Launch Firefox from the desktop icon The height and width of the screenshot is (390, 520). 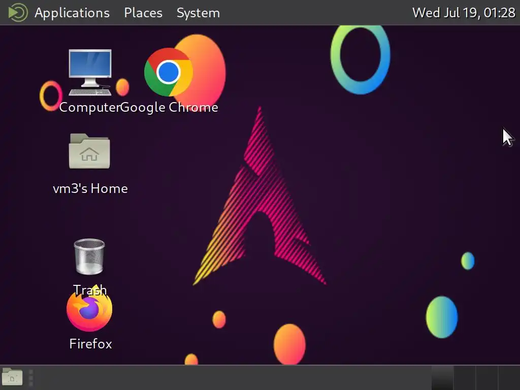[89, 309]
